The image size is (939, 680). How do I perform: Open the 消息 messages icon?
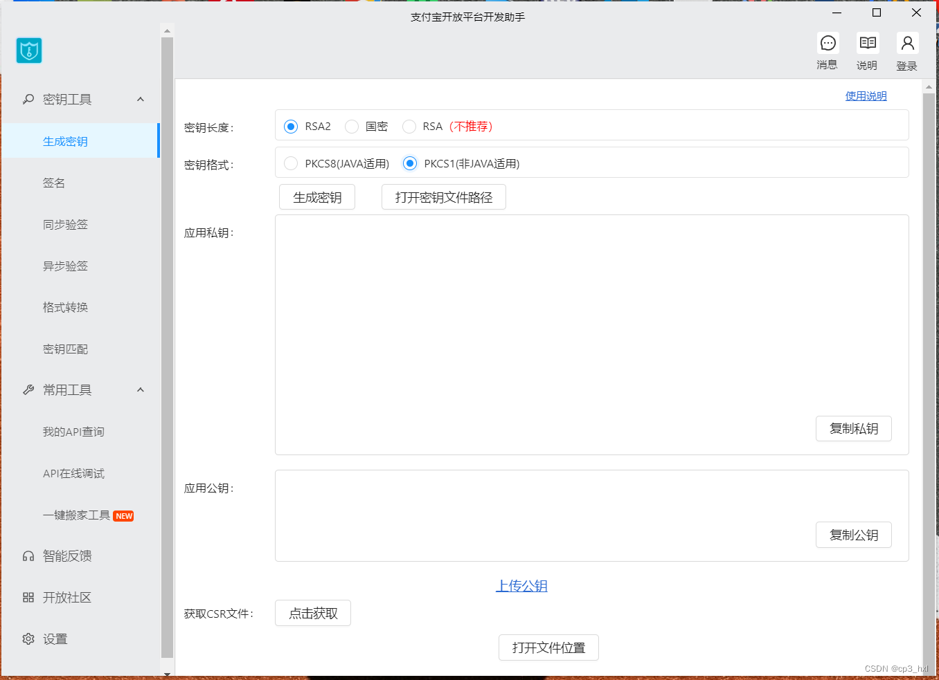pos(828,44)
